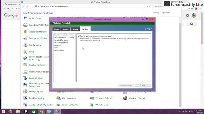Click the Search Control Panel field

[158, 6]
